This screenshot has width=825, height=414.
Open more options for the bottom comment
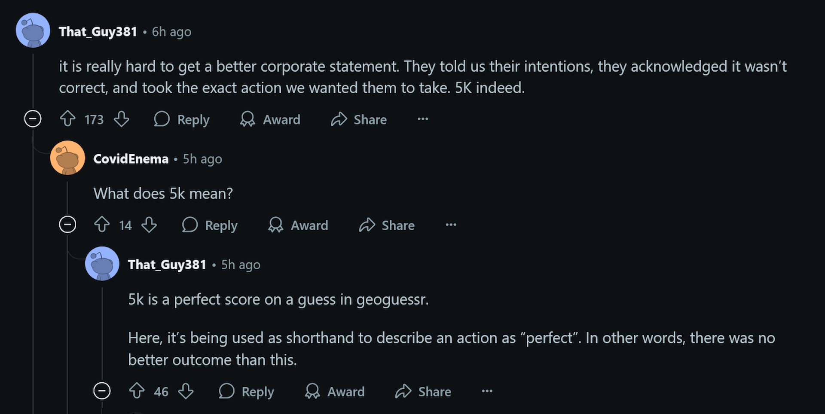pyautogui.click(x=487, y=391)
